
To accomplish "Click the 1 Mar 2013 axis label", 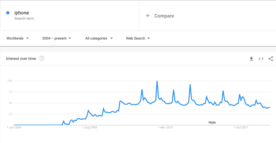I will (x=165, y=127).
